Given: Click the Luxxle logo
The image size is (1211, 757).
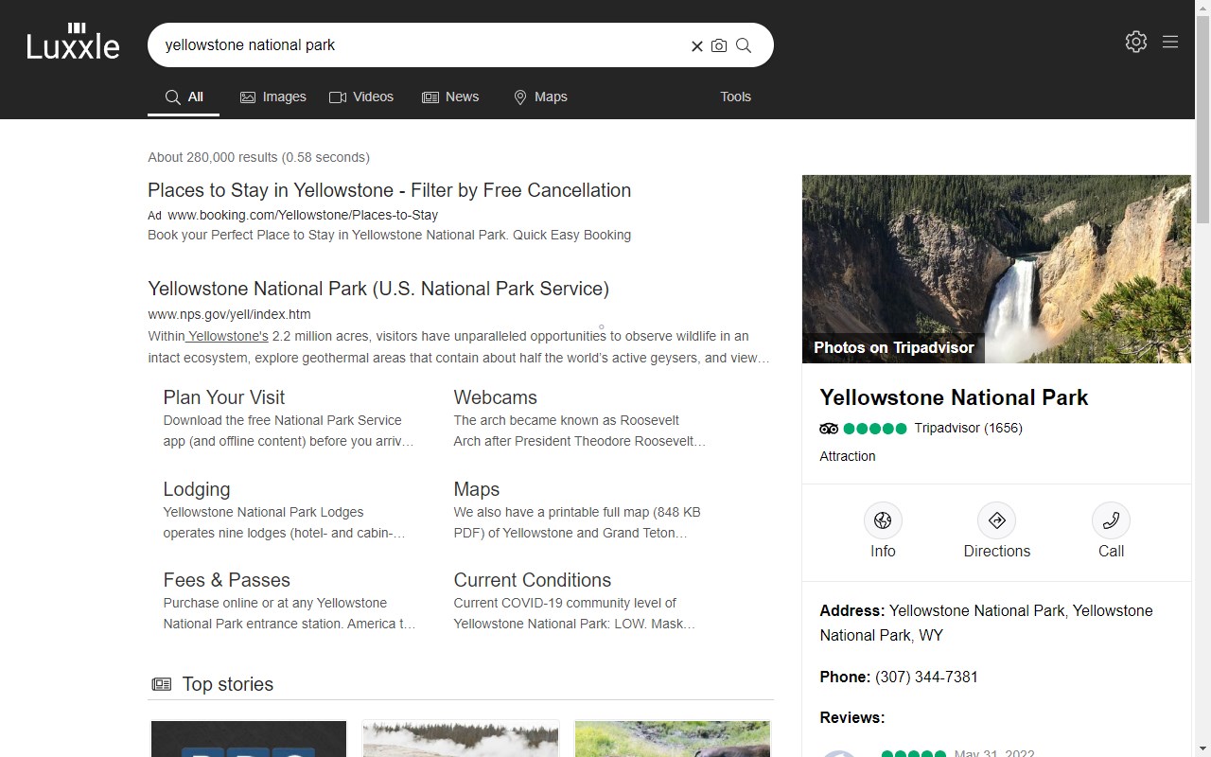Looking at the screenshot, I should 73,43.
